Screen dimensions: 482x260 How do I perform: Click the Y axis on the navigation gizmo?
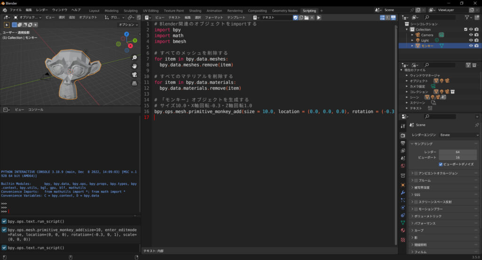click(135, 40)
